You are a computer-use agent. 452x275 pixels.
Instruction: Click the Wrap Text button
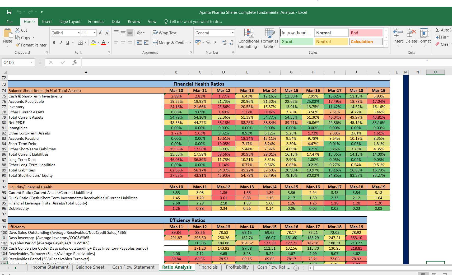click(165, 33)
